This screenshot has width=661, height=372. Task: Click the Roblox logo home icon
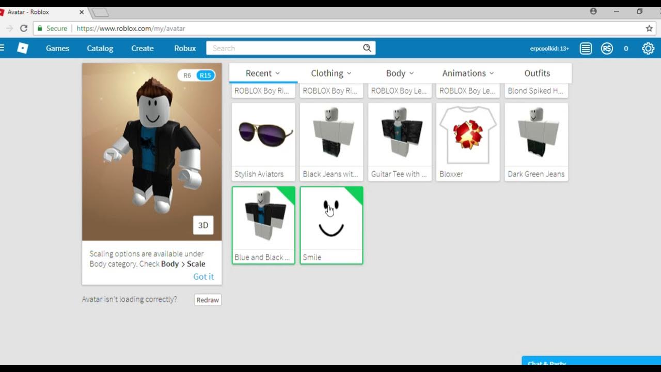(x=23, y=48)
